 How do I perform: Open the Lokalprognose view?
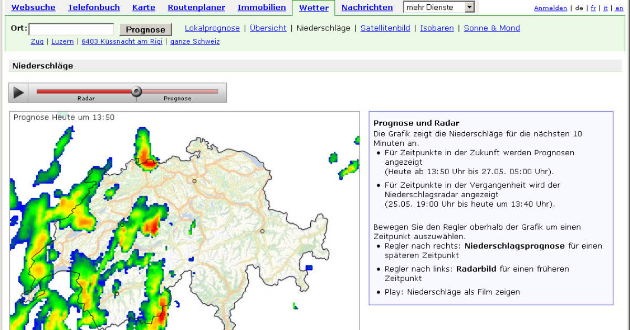coord(212,28)
